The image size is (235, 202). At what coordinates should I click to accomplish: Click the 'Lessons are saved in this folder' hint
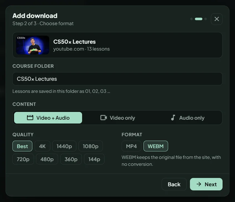(61, 91)
